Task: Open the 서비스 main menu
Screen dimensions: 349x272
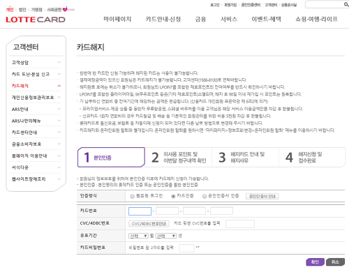Action: [x=229, y=19]
